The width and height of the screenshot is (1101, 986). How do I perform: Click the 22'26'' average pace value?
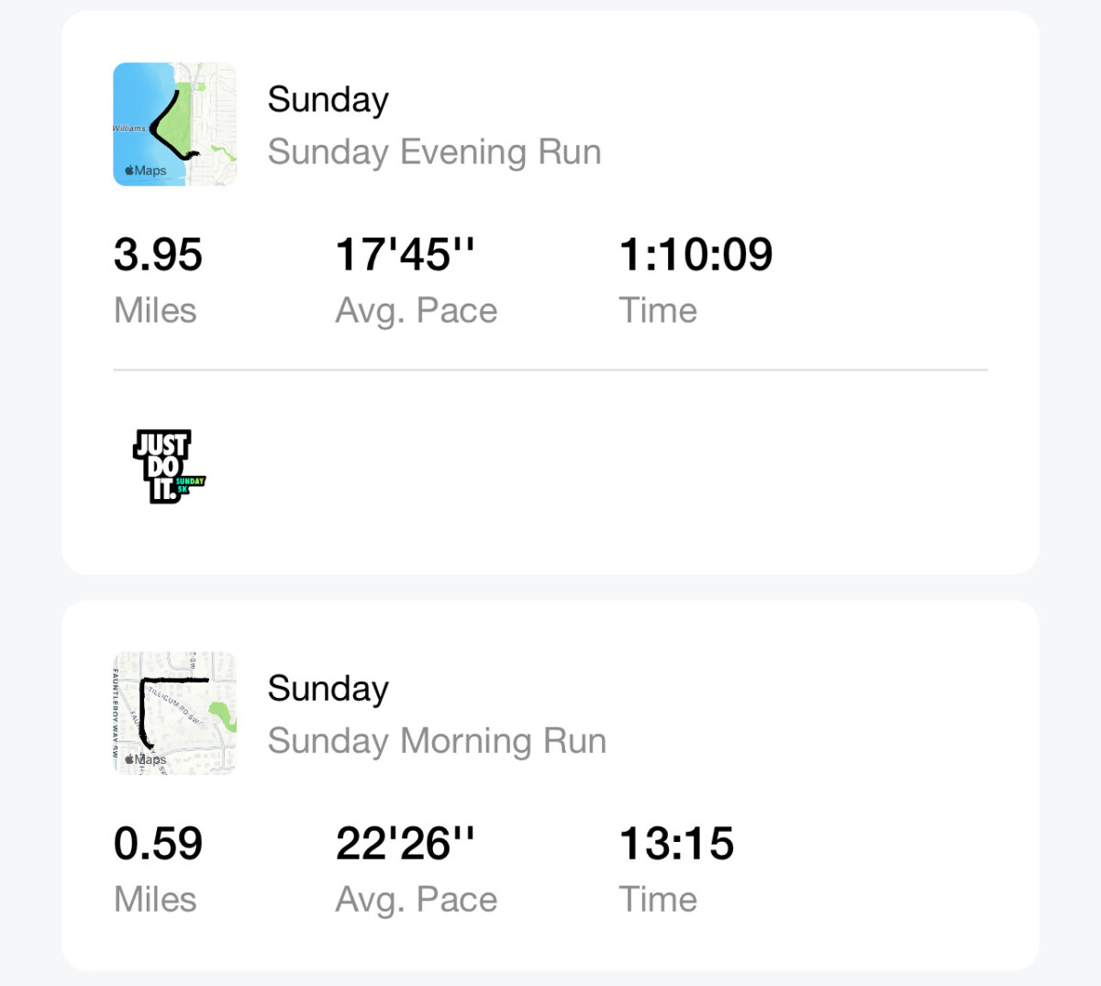tap(406, 844)
